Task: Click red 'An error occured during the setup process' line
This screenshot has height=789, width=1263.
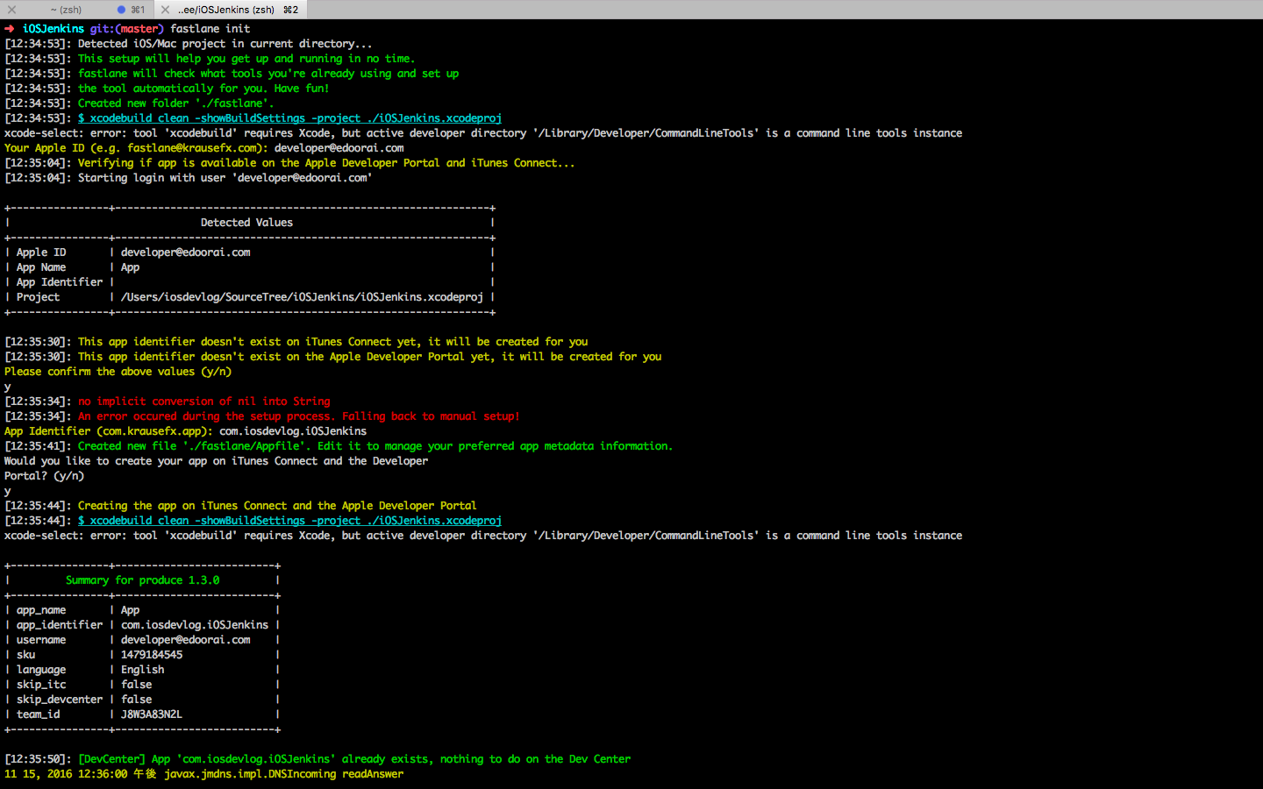Action: coord(299,416)
